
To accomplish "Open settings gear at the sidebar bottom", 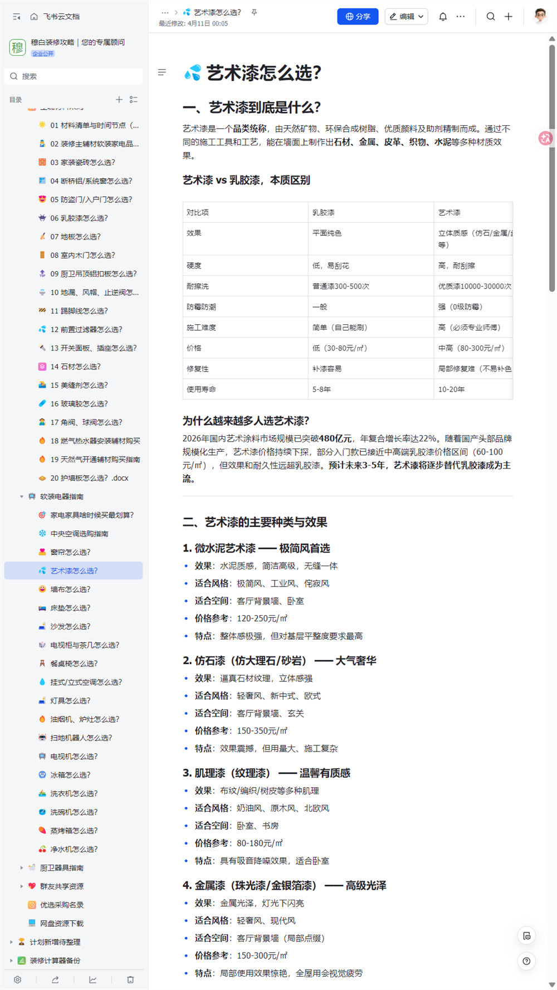I will coord(18,979).
